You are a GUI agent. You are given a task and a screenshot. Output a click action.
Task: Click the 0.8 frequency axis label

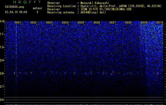pyautogui.click(x=2, y=73)
